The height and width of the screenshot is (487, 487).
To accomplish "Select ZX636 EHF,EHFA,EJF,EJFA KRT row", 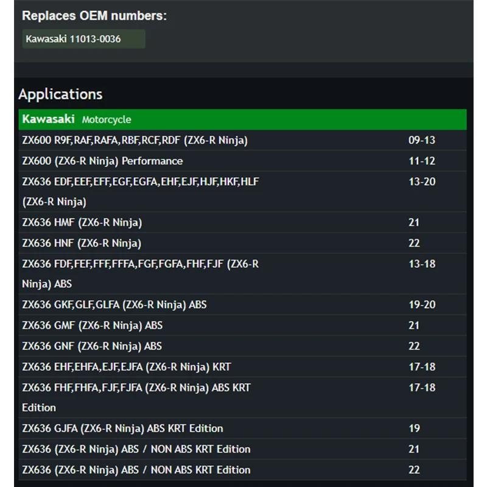I will tap(242, 367).
